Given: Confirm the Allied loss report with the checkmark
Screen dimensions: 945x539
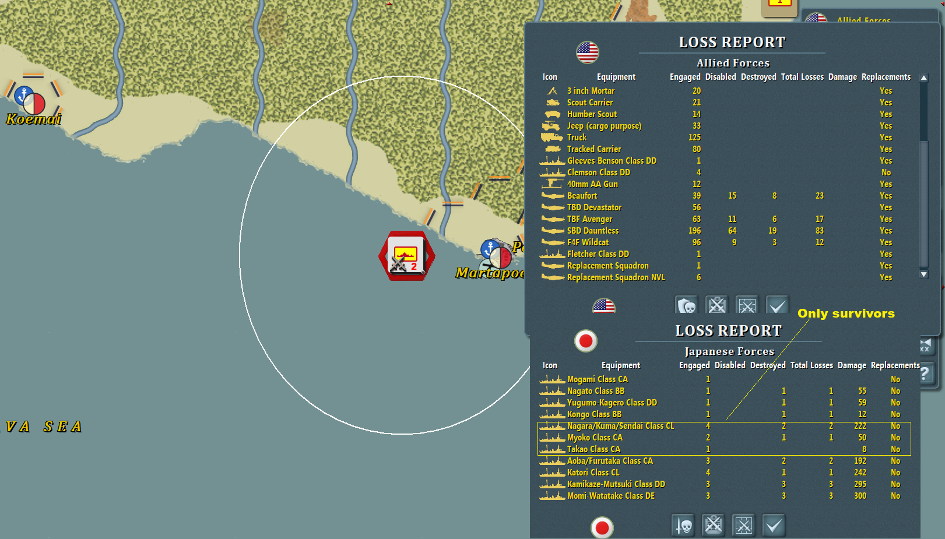Looking at the screenshot, I should click(777, 305).
